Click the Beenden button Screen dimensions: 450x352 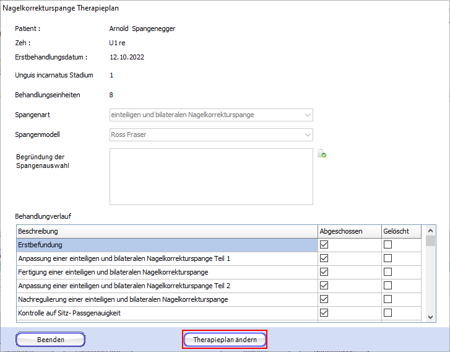point(50,340)
